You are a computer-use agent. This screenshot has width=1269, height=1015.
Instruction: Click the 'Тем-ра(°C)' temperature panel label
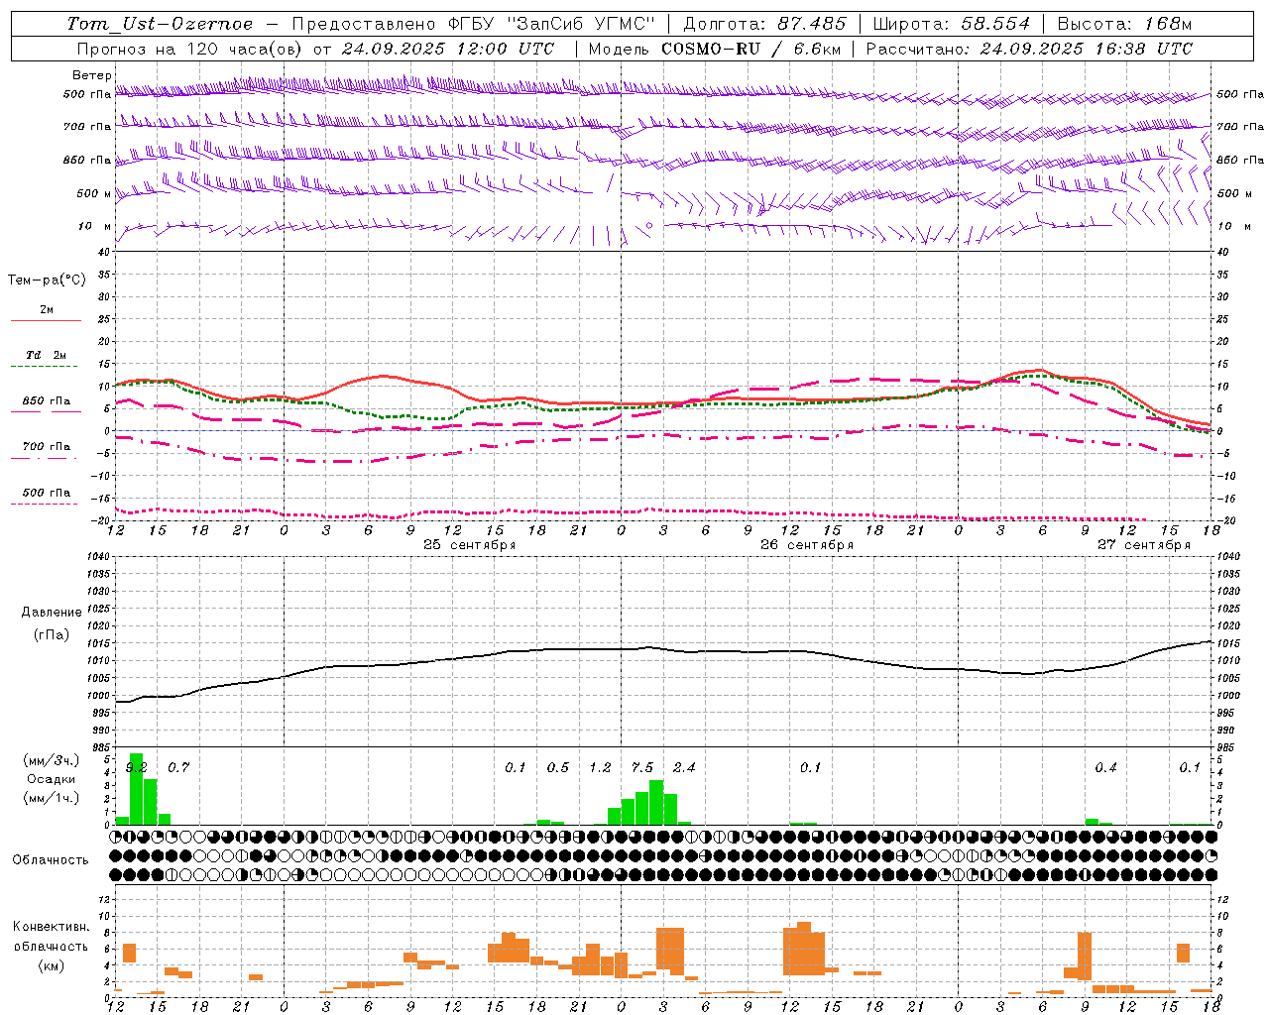(47, 281)
